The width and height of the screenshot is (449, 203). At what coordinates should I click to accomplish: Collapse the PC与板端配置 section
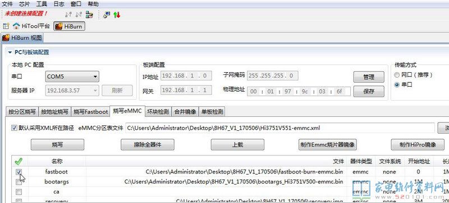click(x=10, y=53)
